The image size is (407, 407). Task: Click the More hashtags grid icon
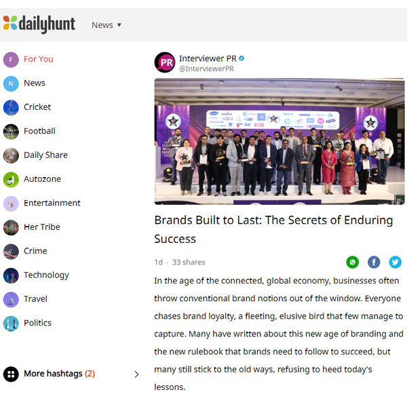tap(11, 374)
